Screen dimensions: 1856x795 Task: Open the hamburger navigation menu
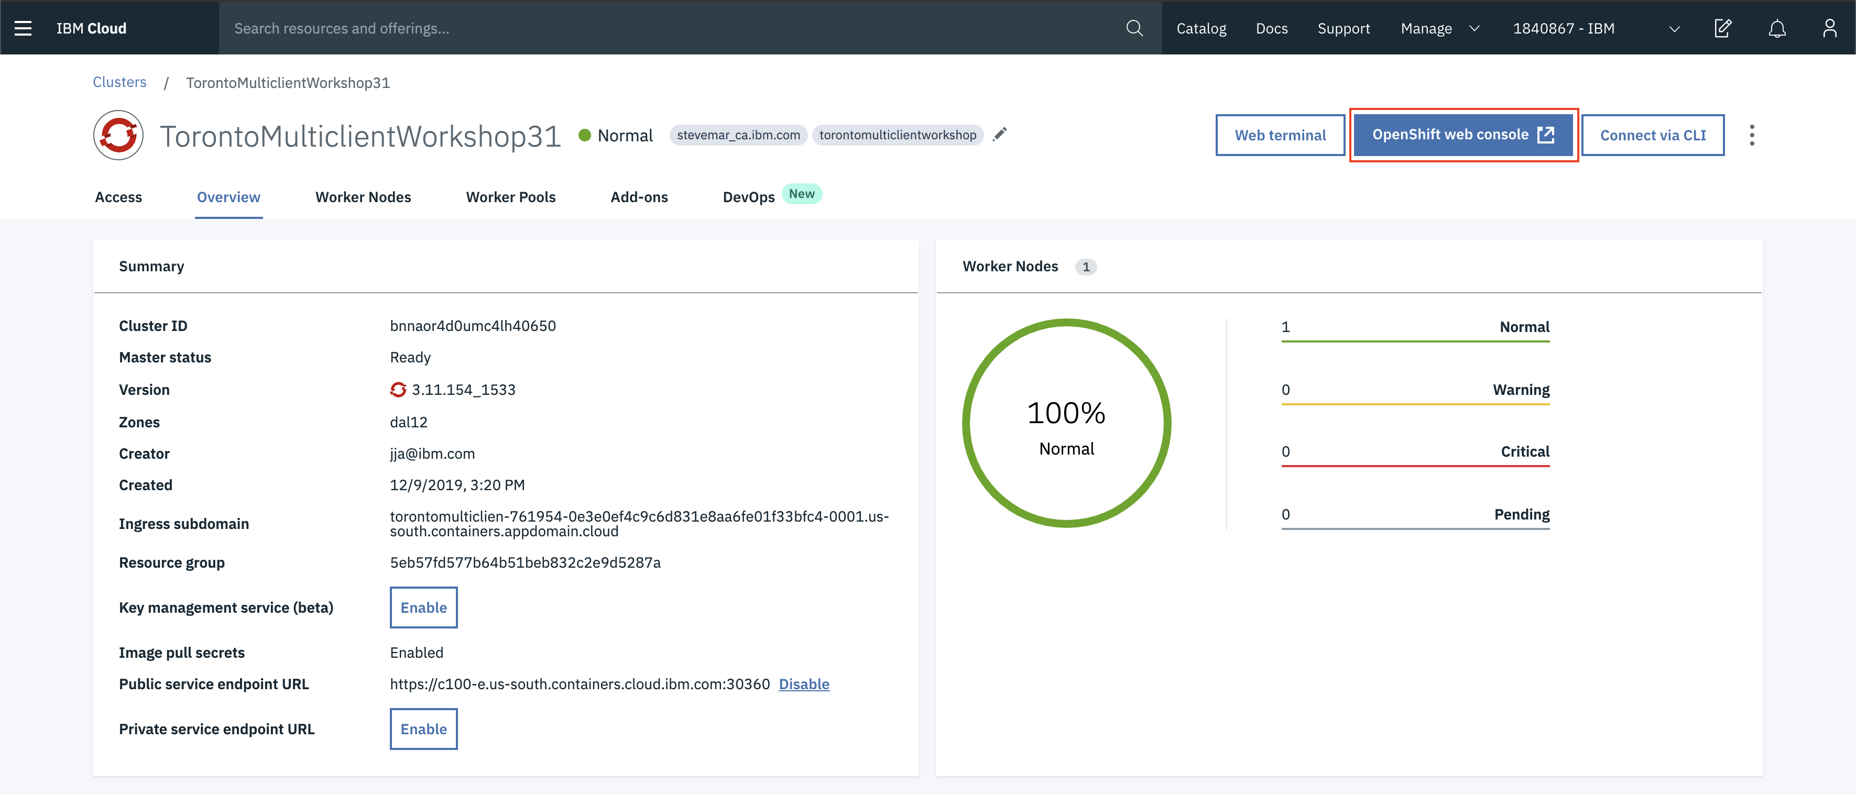(x=23, y=28)
